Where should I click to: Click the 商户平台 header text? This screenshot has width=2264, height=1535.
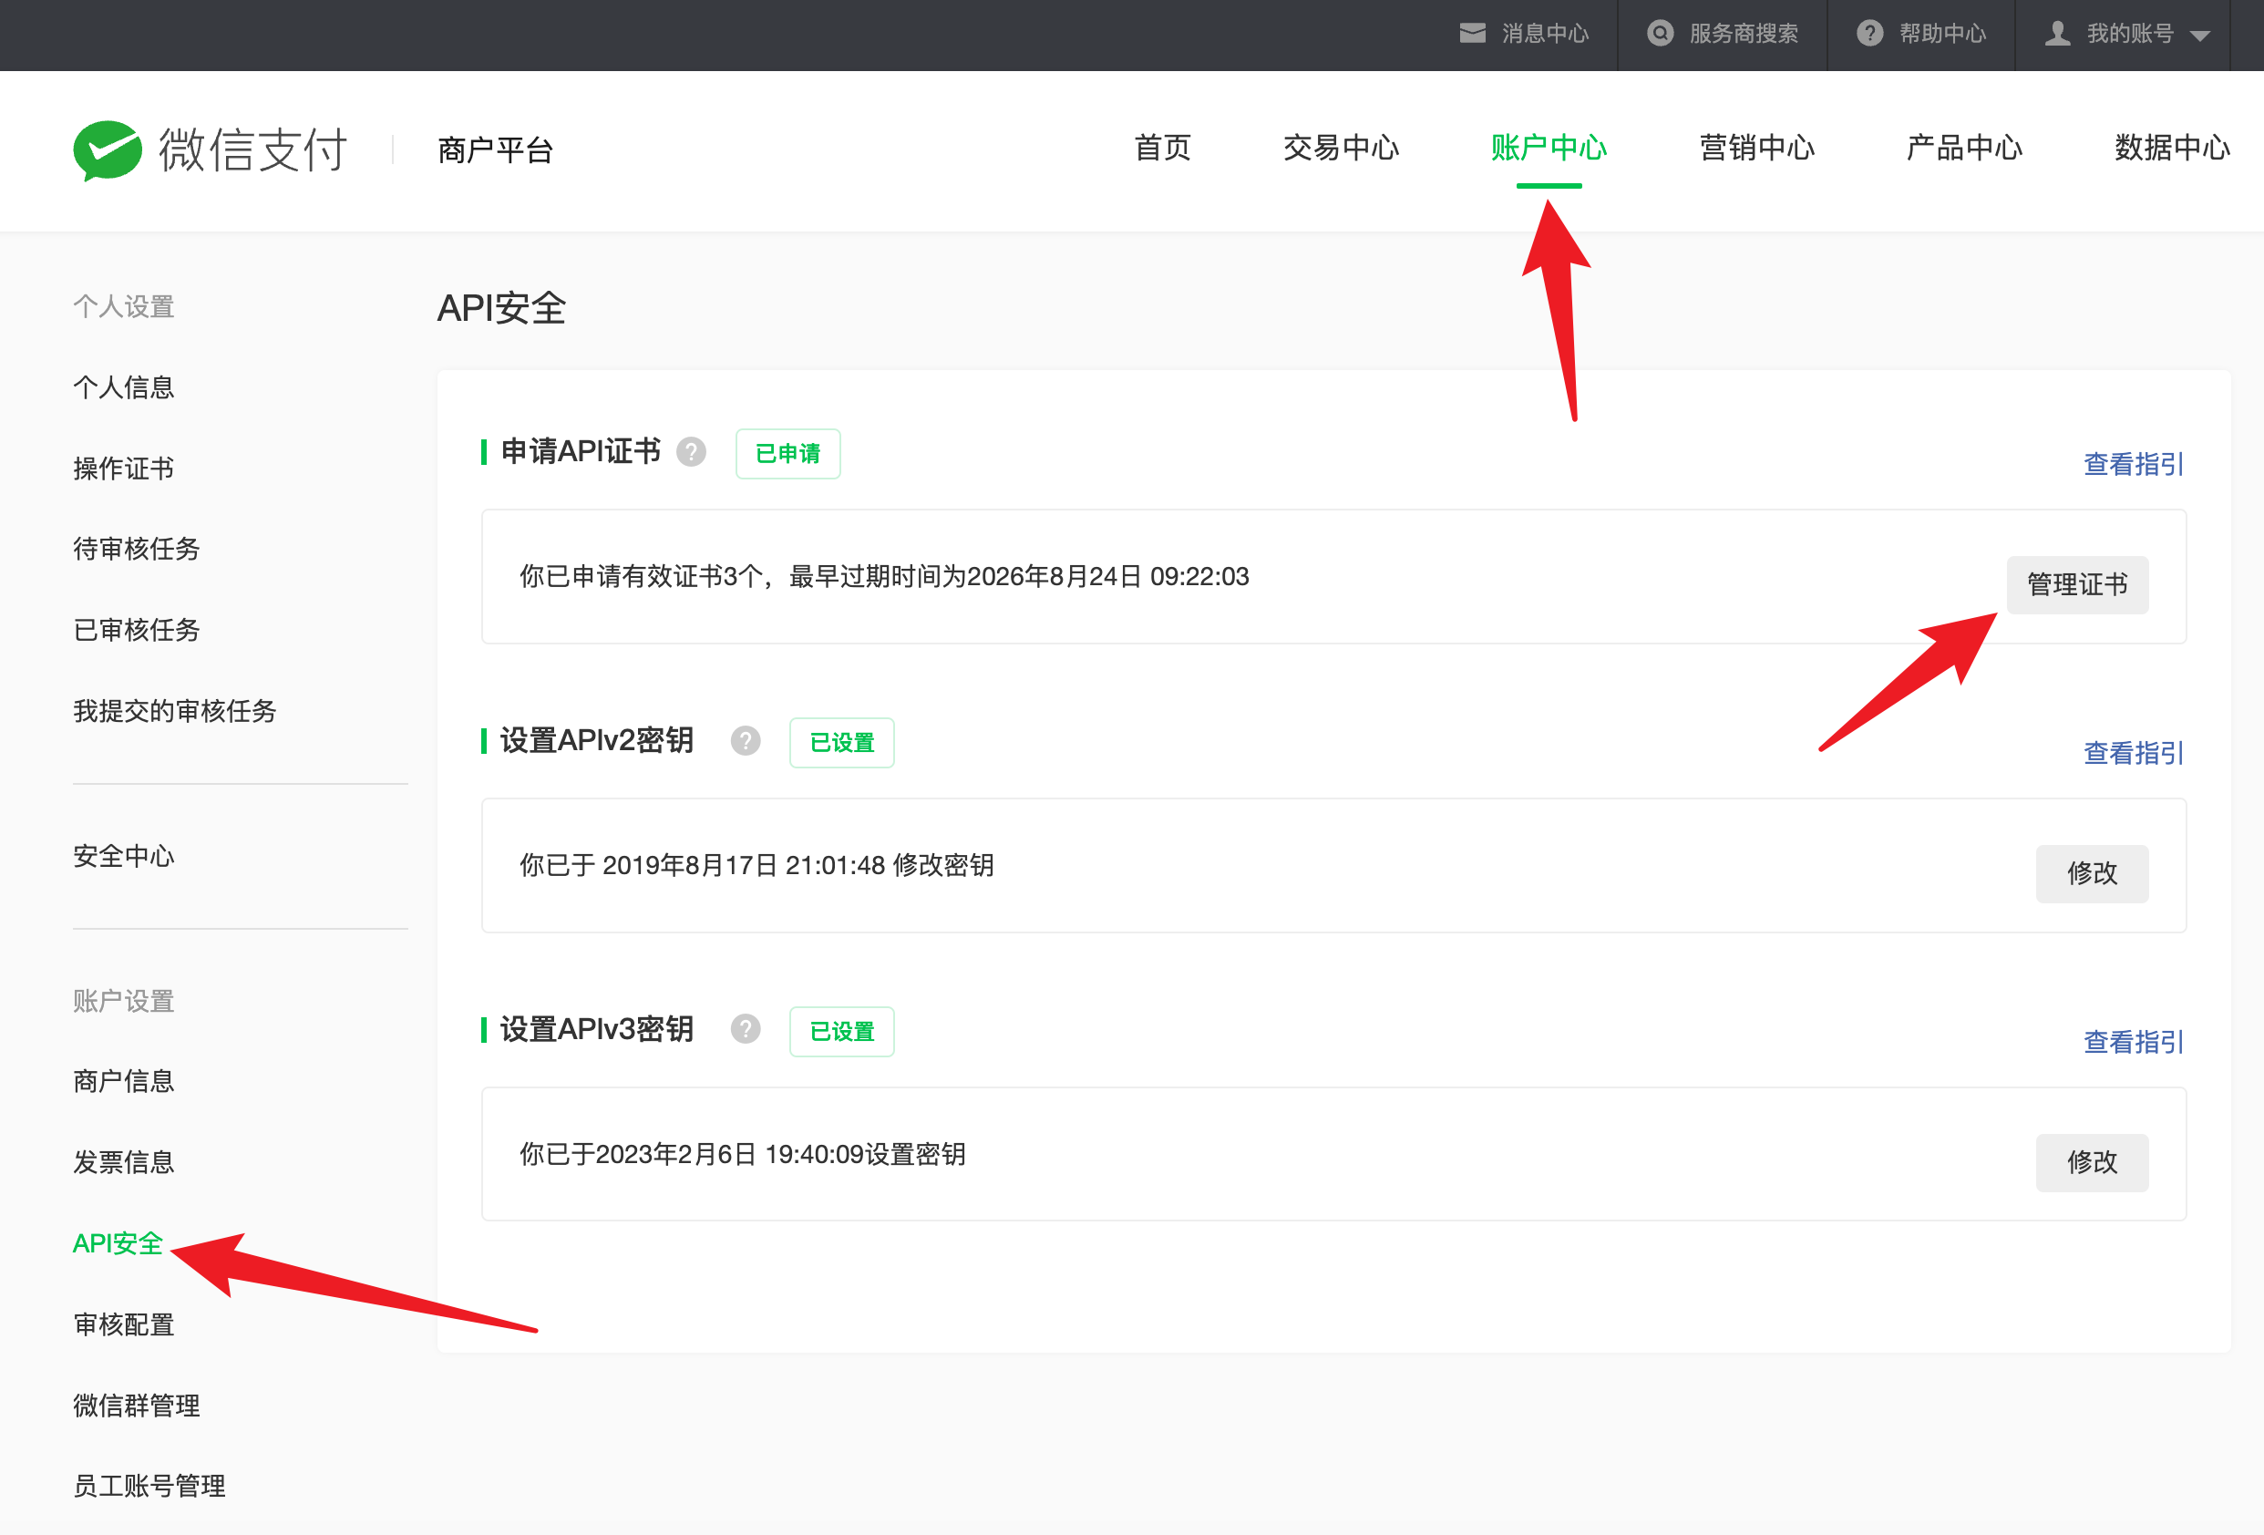[x=496, y=150]
